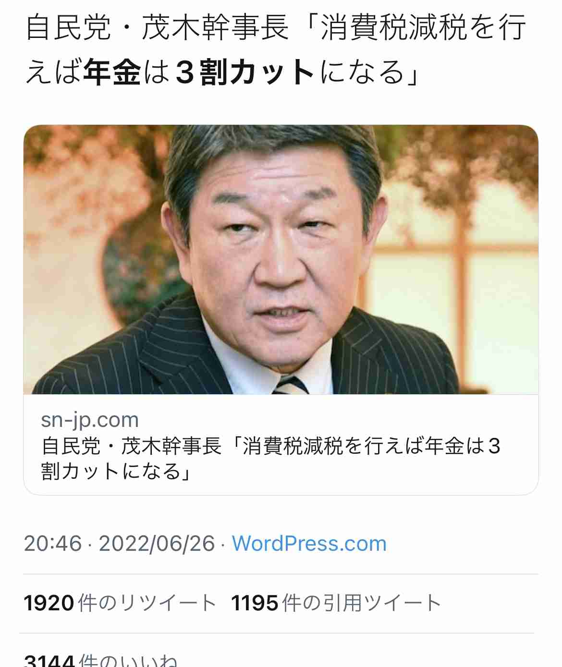Image resolution: width=562 pixels, height=667 pixels.
Task: Open the card headline under sn-jp.com
Action: coord(271,458)
